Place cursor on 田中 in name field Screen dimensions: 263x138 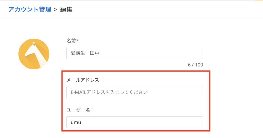(x=95, y=53)
